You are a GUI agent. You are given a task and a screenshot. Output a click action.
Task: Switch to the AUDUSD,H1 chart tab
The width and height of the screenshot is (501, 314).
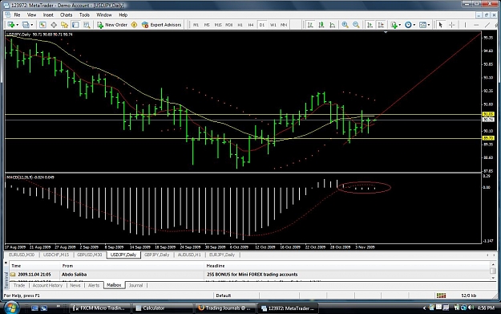[x=189, y=255]
